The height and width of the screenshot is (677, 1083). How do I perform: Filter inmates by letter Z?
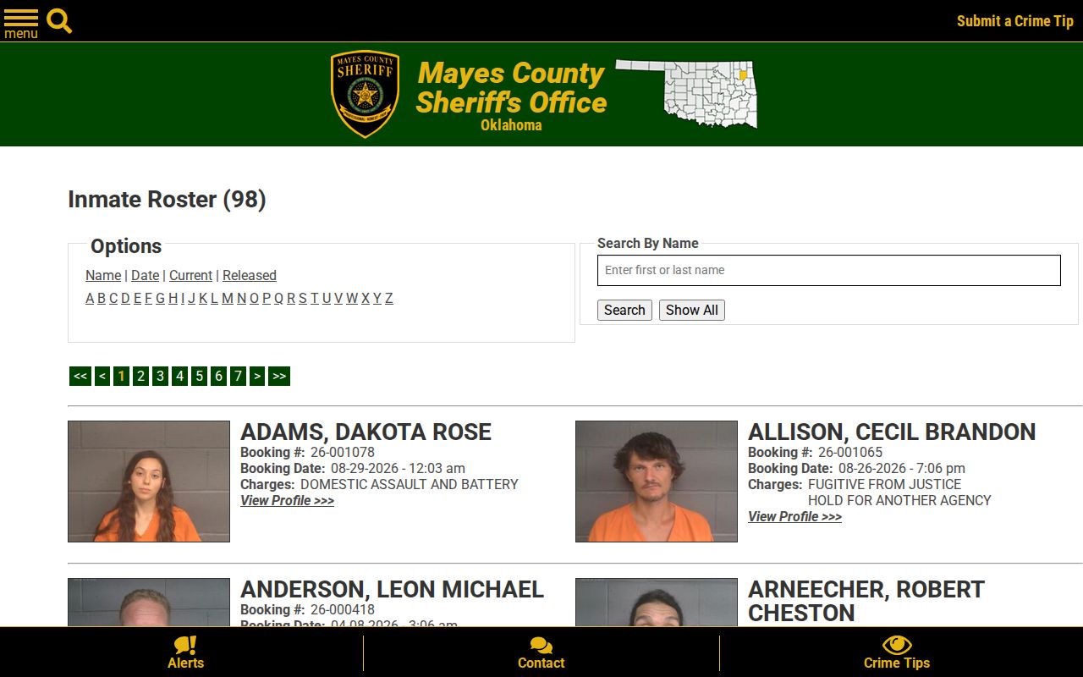click(389, 298)
